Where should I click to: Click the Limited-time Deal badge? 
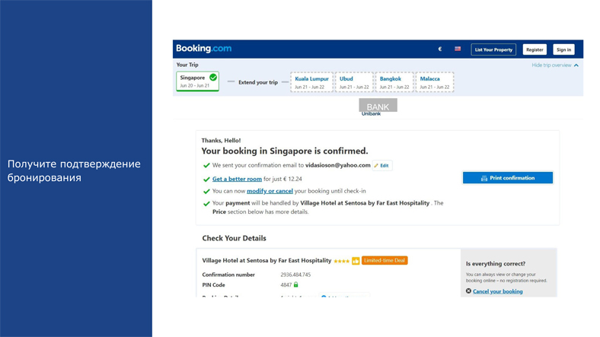click(x=385, y=261)
